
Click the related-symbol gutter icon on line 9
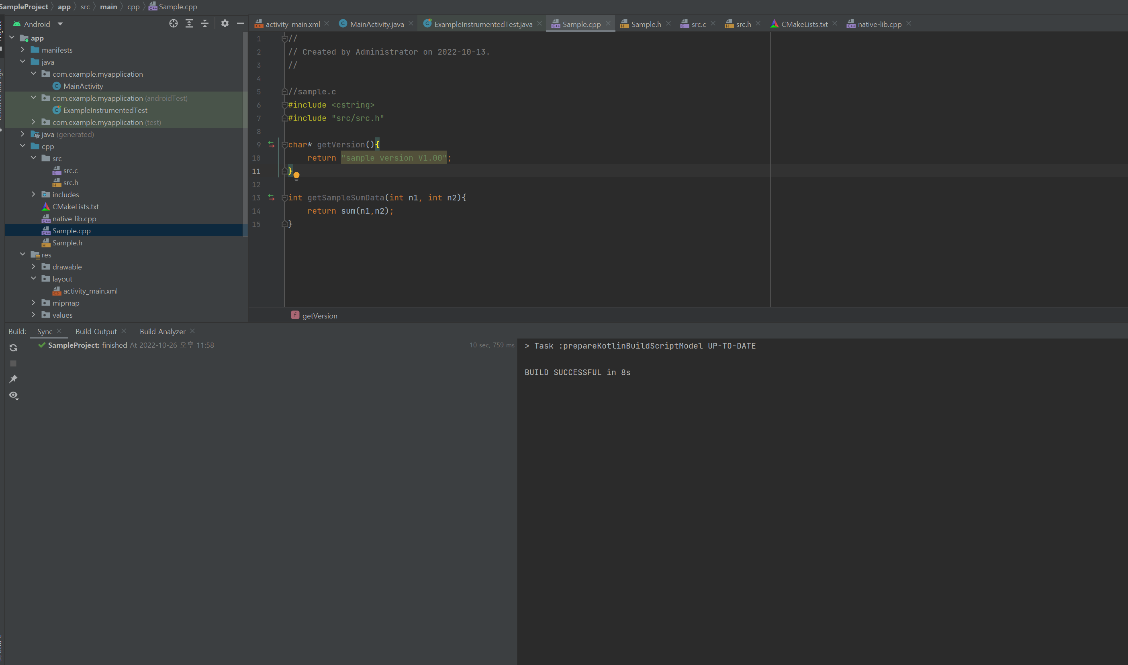pyautogui.click(x=271, y=144)
